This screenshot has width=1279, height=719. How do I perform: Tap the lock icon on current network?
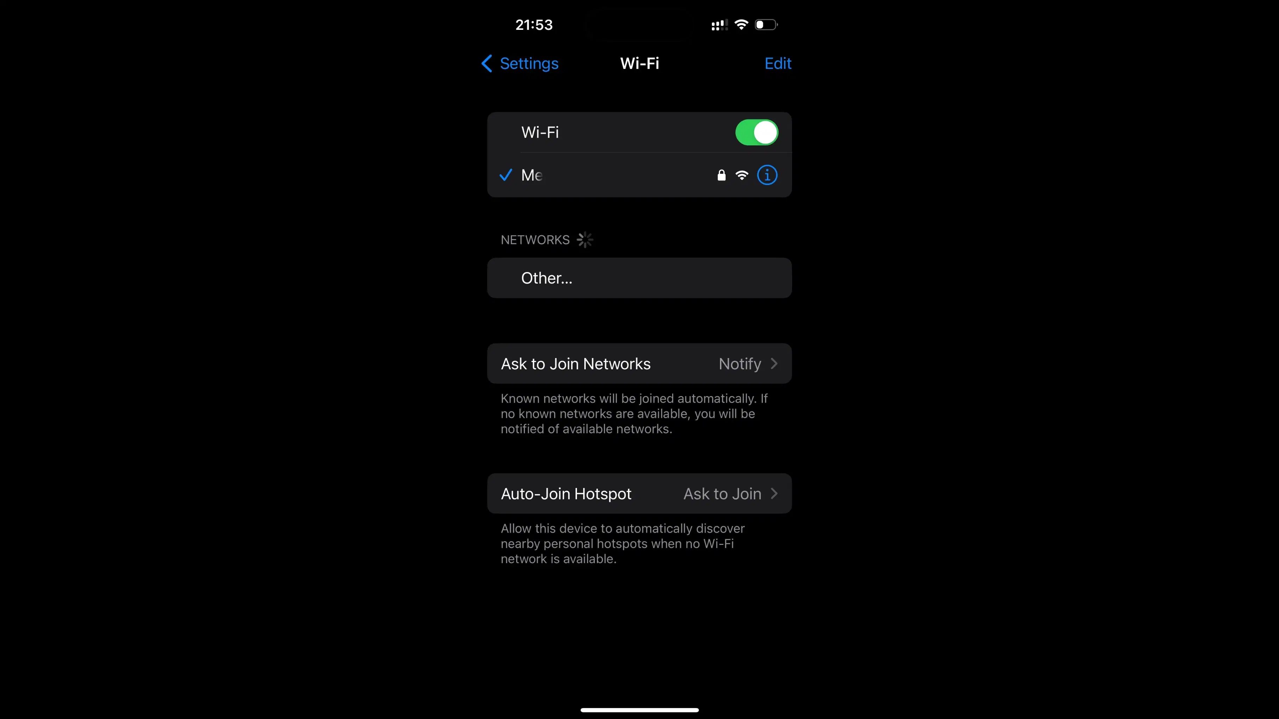coord(722,175)
